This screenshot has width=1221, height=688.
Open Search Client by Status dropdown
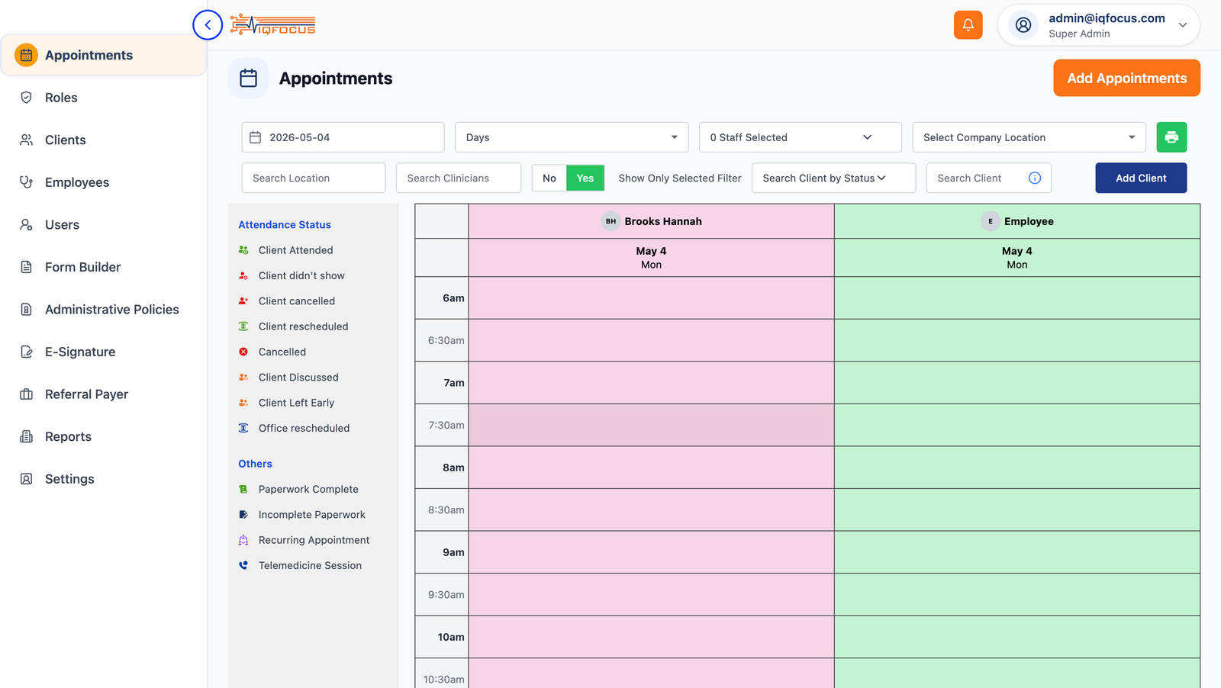(x=833, y=178)
